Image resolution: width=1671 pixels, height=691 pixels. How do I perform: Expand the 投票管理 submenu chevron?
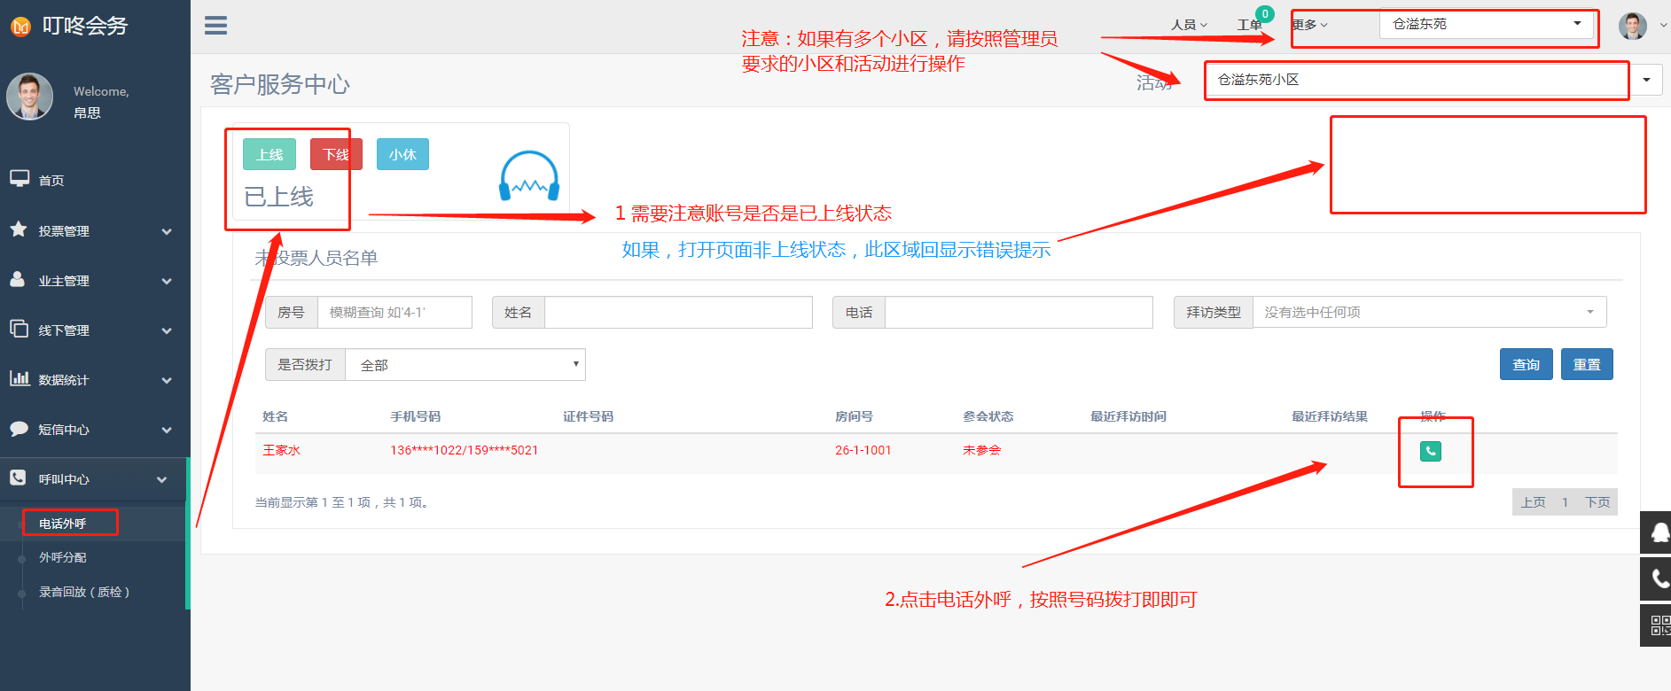pyautogui.click(x=166, y=231)
